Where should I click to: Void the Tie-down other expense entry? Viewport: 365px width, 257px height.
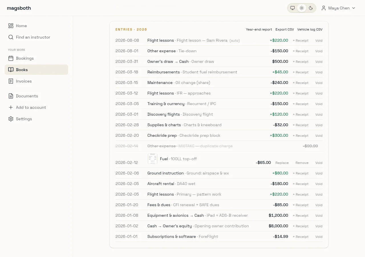(x=319, y=51)
